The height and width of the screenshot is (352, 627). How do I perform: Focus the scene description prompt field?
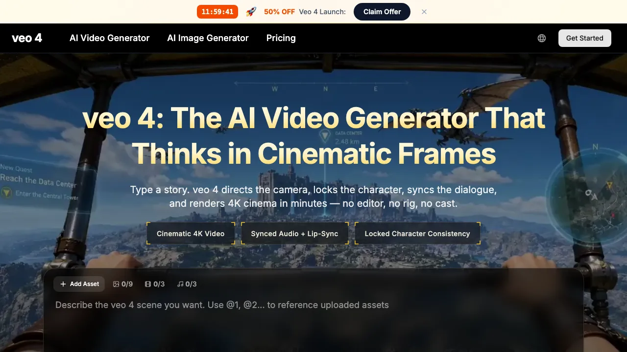click(313, 323)
